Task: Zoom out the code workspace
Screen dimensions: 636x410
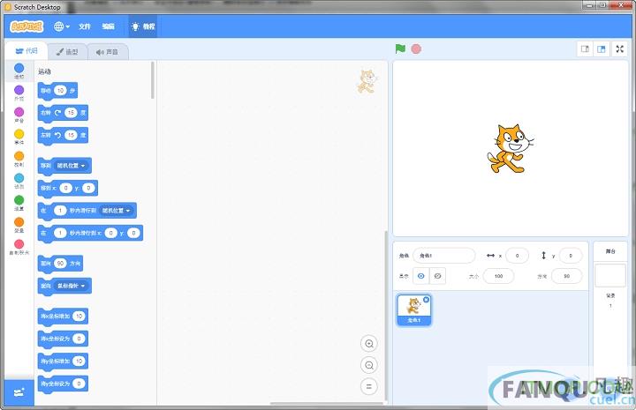Action: [369, 365]
